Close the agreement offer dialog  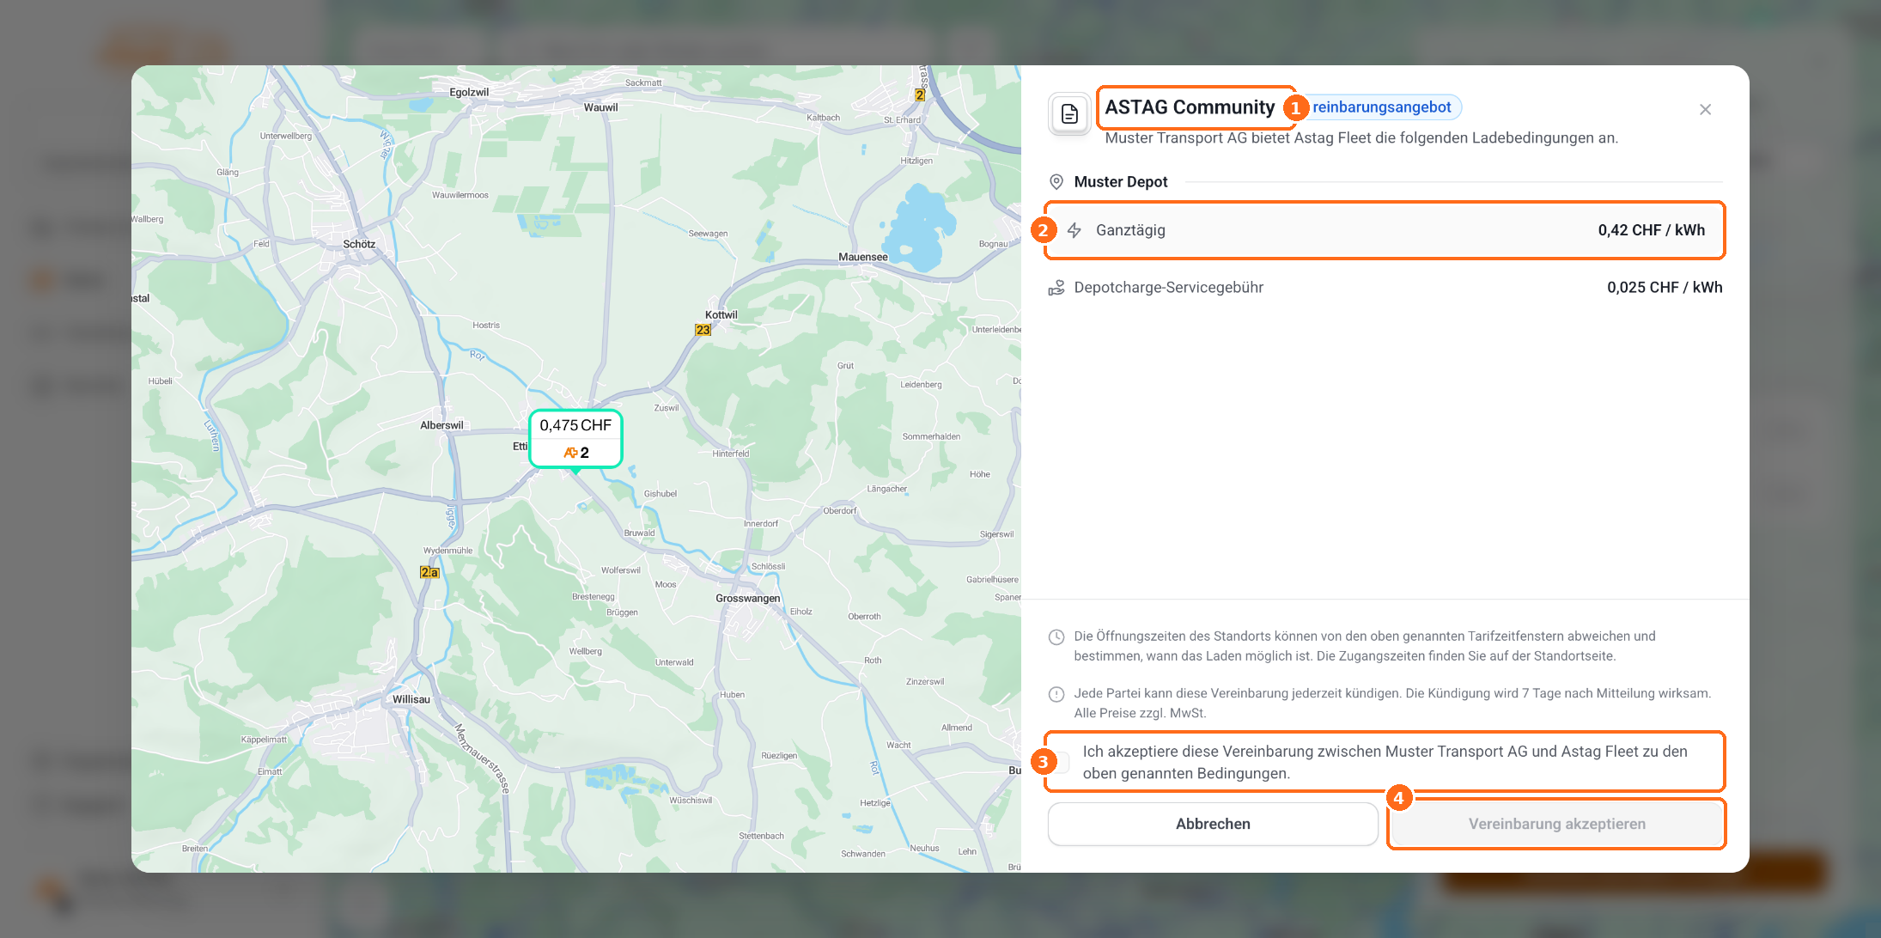[1705, 109]
